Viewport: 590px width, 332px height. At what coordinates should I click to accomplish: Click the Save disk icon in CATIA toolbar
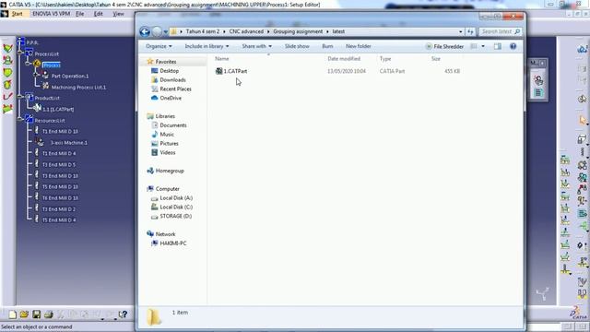36,314
